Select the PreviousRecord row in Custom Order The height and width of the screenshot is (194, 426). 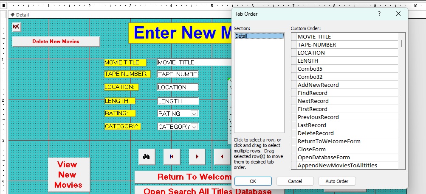[x=347, y=117]
